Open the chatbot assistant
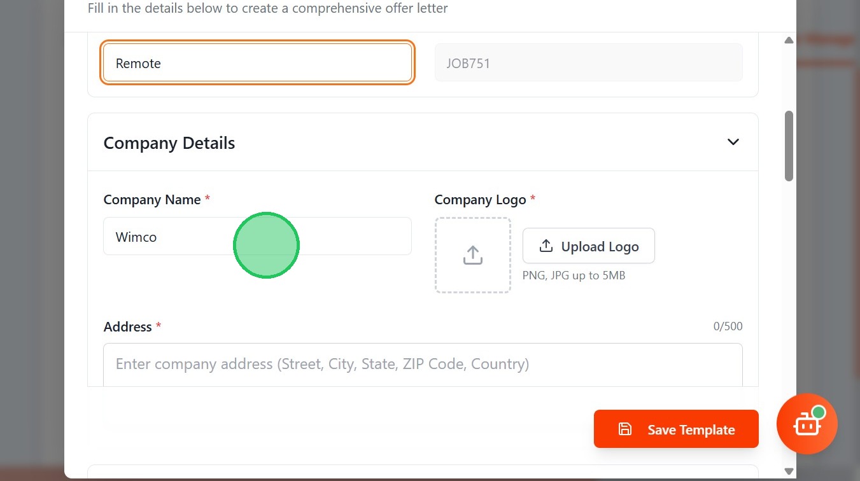Viewport: 860px width, 481px height. (x=806, y=426)
